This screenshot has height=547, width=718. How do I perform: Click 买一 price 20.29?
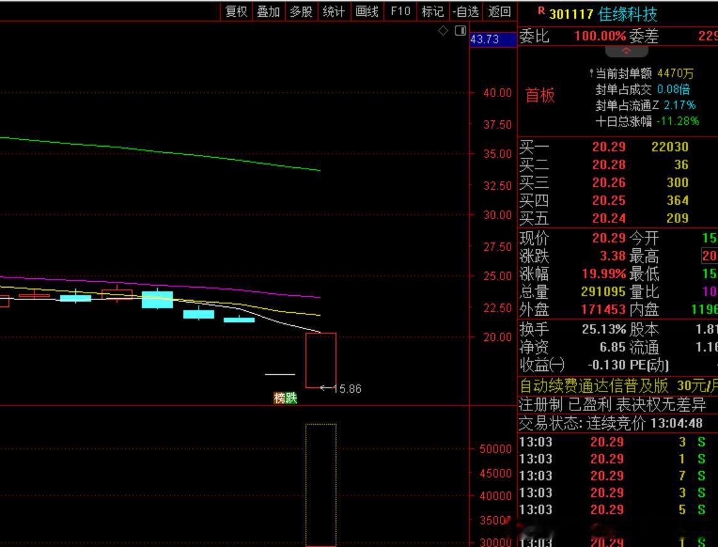[x=608, y=147]
